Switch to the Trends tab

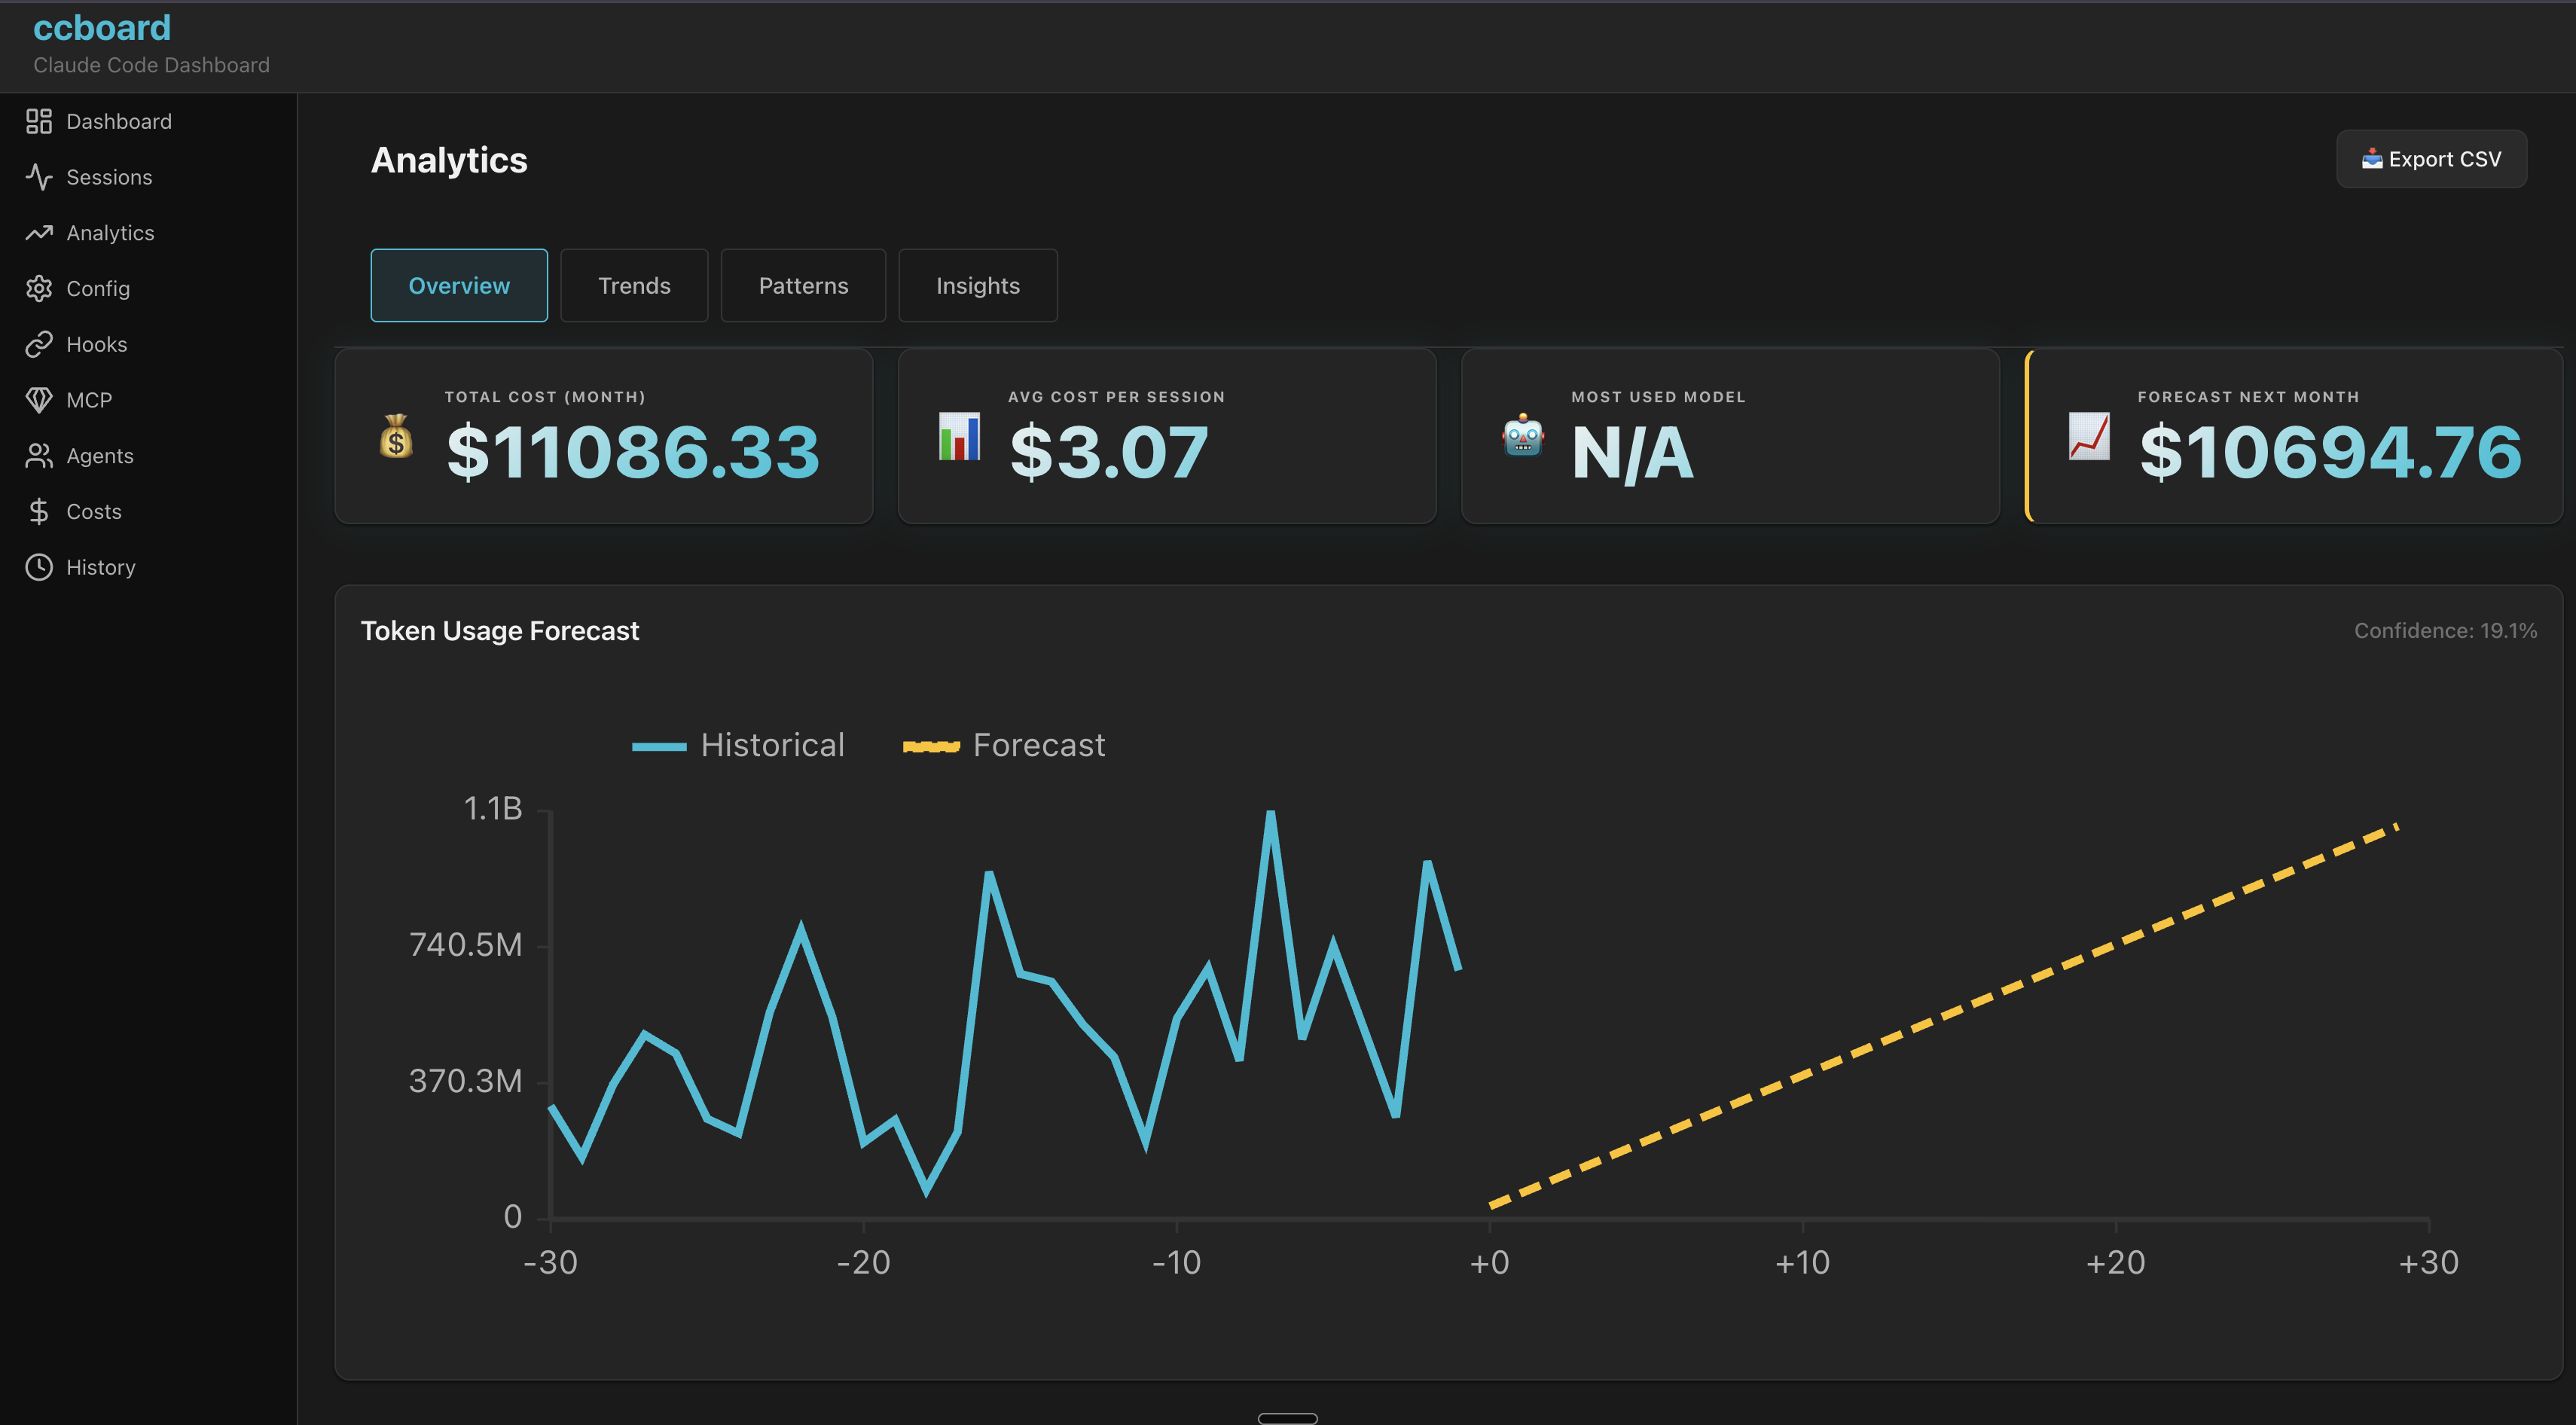pyautogui.click(x=634, y=285)
